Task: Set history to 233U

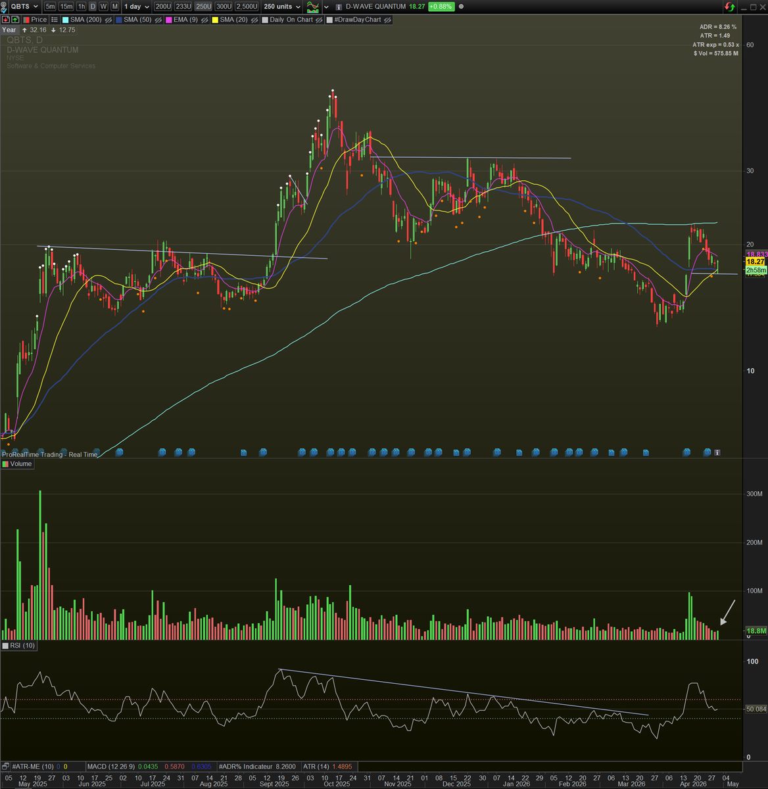Action: (x=183, y=7)
